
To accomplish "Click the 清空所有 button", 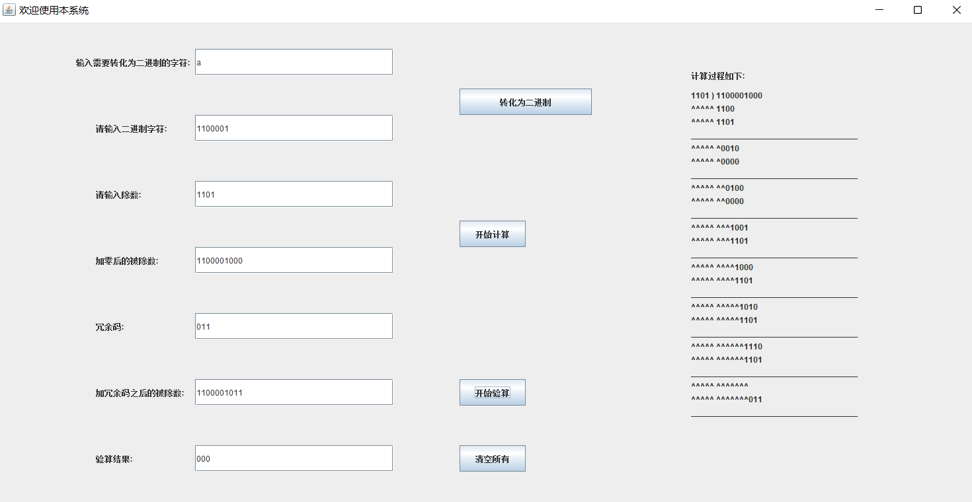I will coord(492,458).
